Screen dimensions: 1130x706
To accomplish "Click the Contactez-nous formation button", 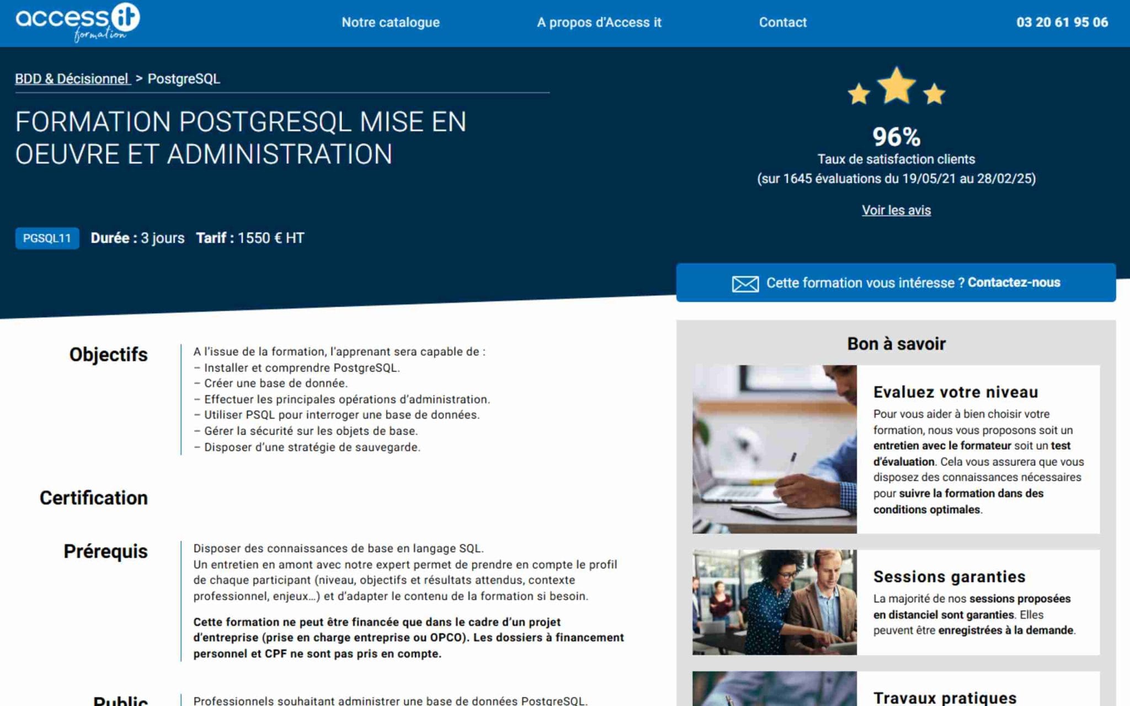I will [896, 282].
